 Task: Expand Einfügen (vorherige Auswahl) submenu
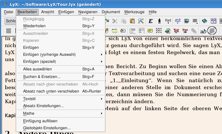pos(61,54)
